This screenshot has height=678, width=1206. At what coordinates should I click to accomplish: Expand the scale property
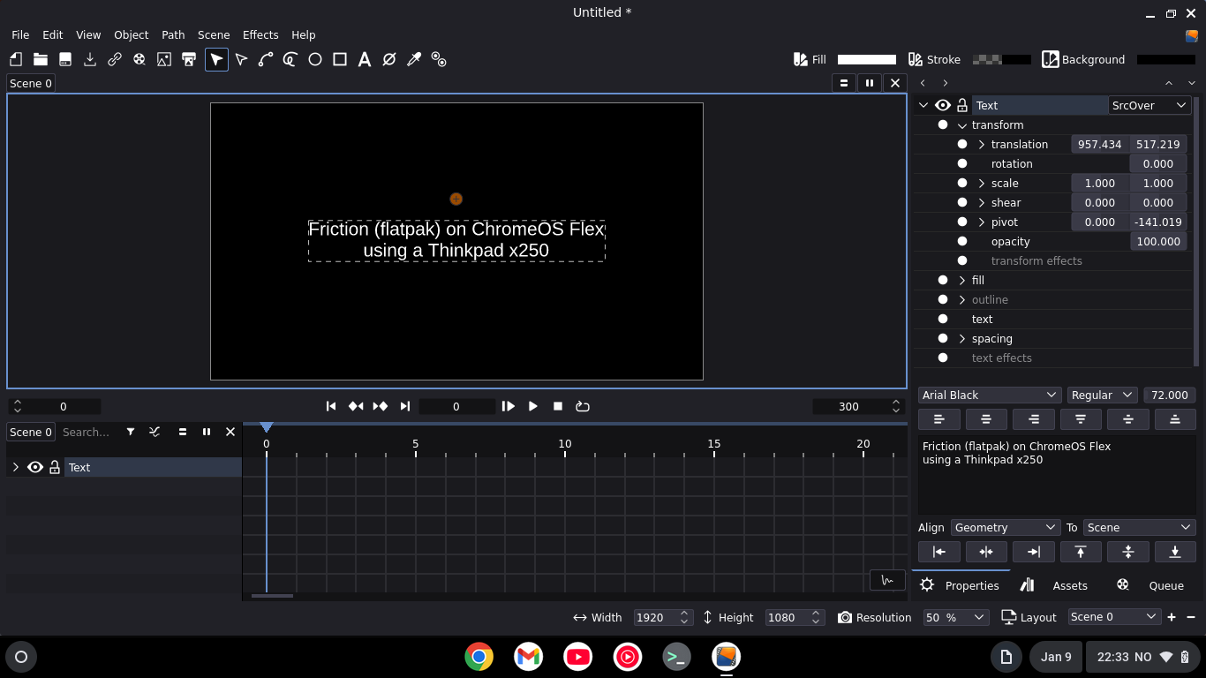click(x=982, y=183)
